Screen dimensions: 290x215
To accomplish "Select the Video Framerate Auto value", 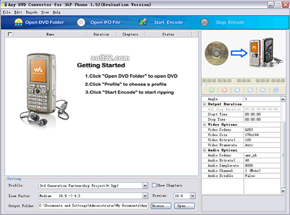I will 262,145.
